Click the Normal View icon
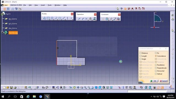Viewport: 176px width, 99px height. (x=93, y=87)
